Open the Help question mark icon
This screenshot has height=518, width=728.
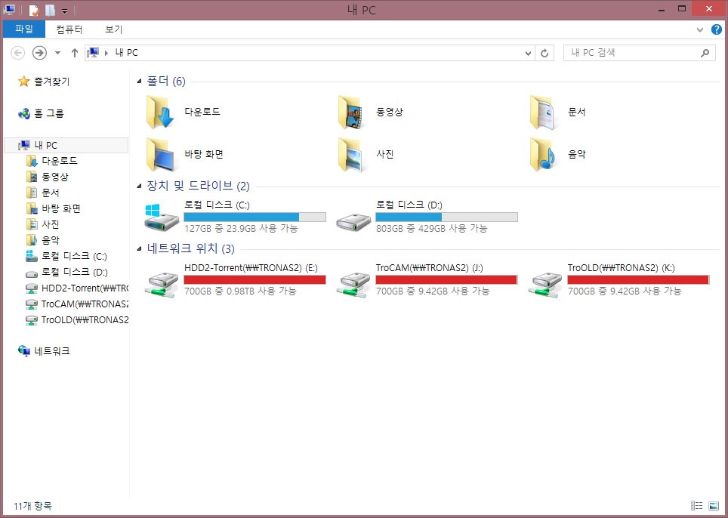[717, 29]
